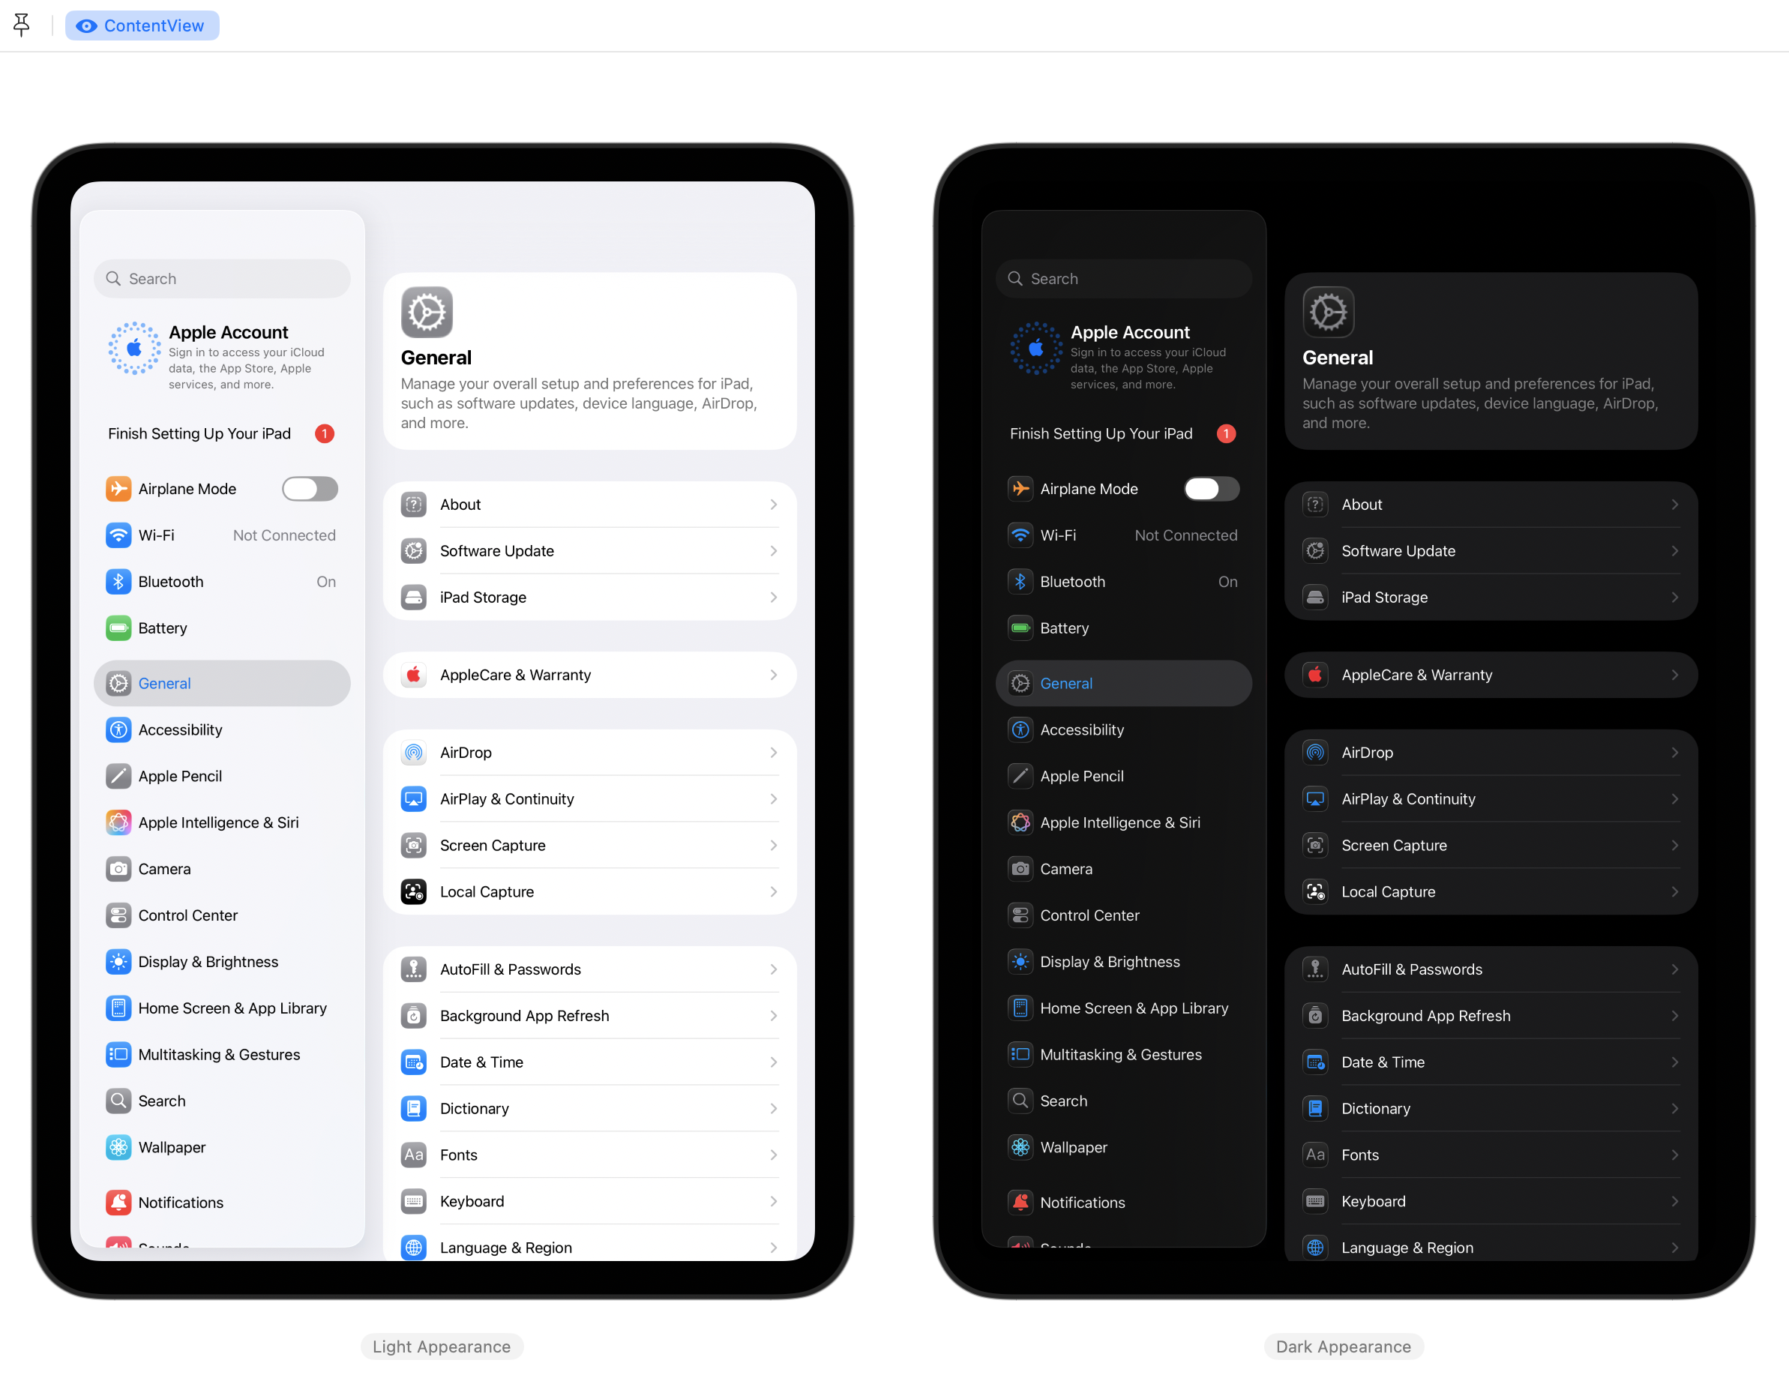The height and width of the screenshot is (1399, 1789).
Task: Select General in the dark sidebar
Action: click(x=1124, y=683)
